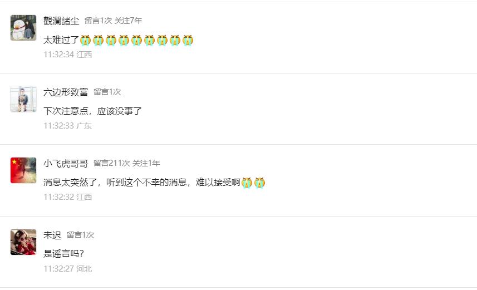This screenshot has height=290, width=477.
Task: Click username 小飞虎哥哥
Action: click(66, 163)
